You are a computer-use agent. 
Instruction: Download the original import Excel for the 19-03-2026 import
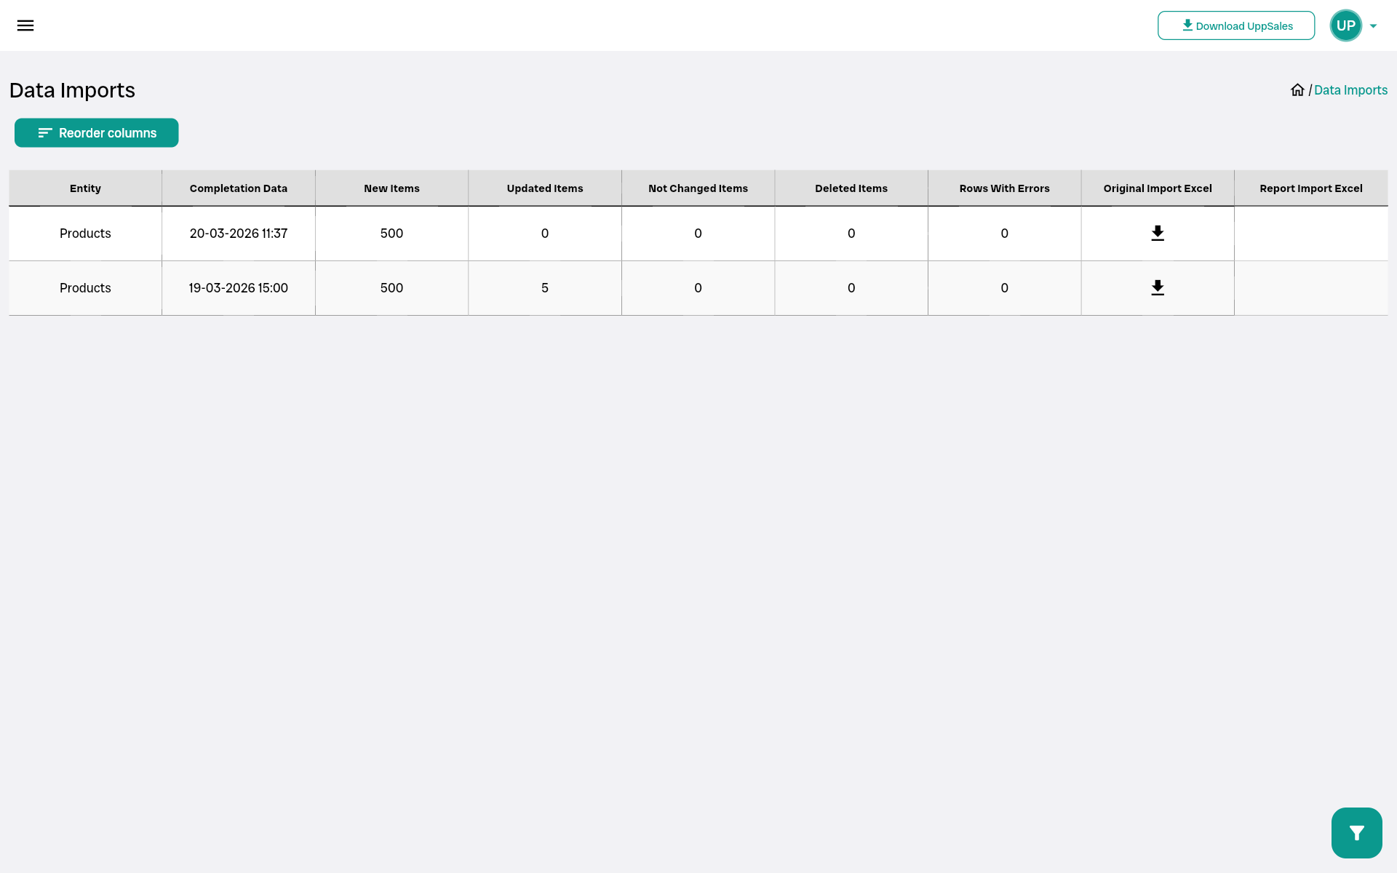pyautogui.click(x=1158, y=287)
